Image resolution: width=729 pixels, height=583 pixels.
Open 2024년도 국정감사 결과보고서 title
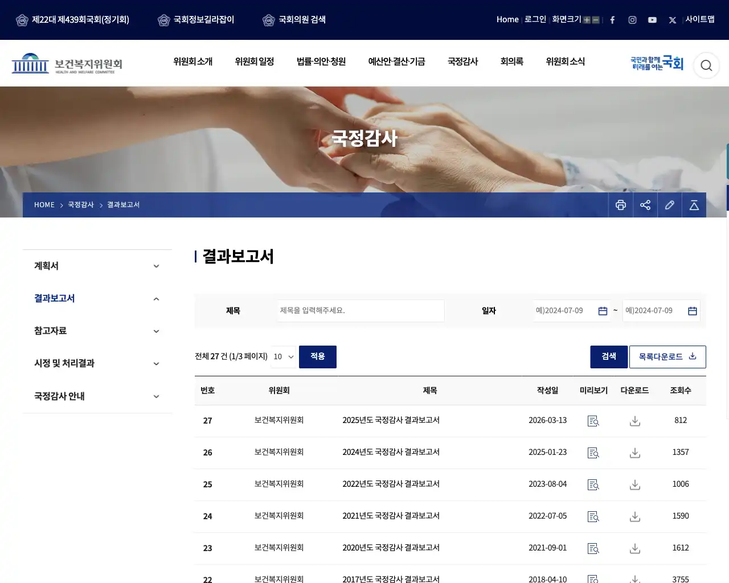[391, 452]
